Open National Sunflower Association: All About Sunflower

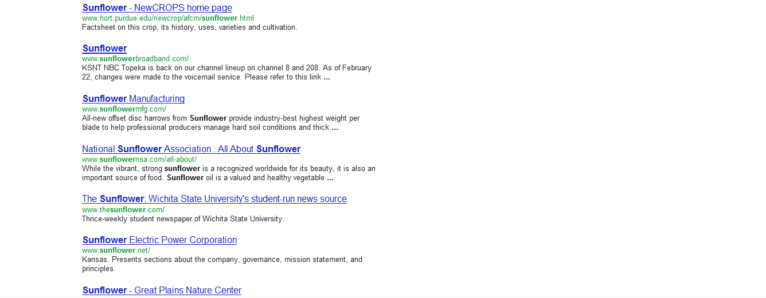click(x=191, y=149)
